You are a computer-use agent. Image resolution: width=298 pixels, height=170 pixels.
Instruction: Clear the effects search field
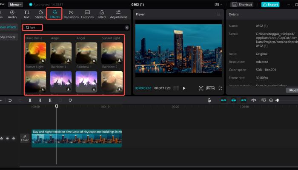[126, 28]
